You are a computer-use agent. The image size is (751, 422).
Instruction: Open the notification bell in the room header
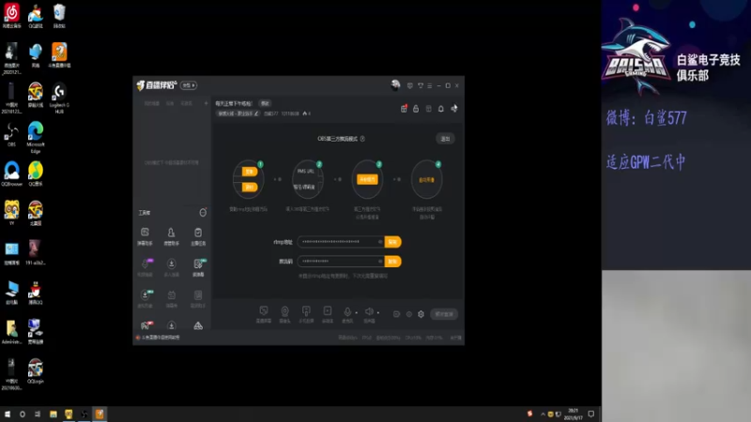(x=440, y=109)
